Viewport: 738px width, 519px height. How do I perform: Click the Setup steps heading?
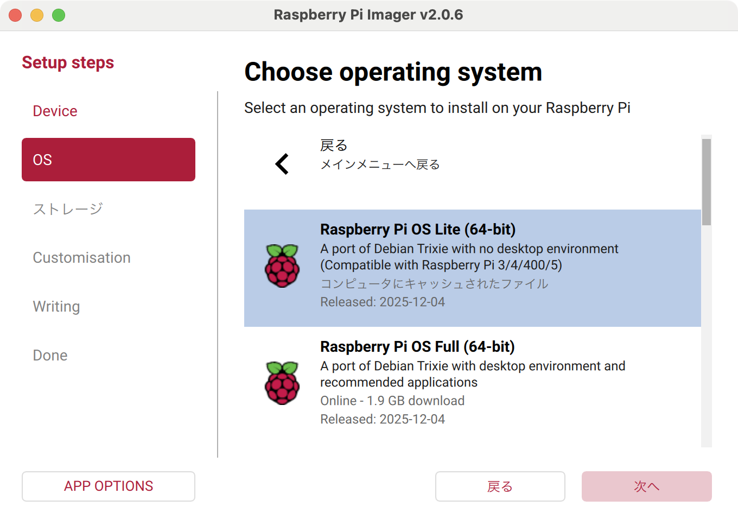tap(68, 62)
